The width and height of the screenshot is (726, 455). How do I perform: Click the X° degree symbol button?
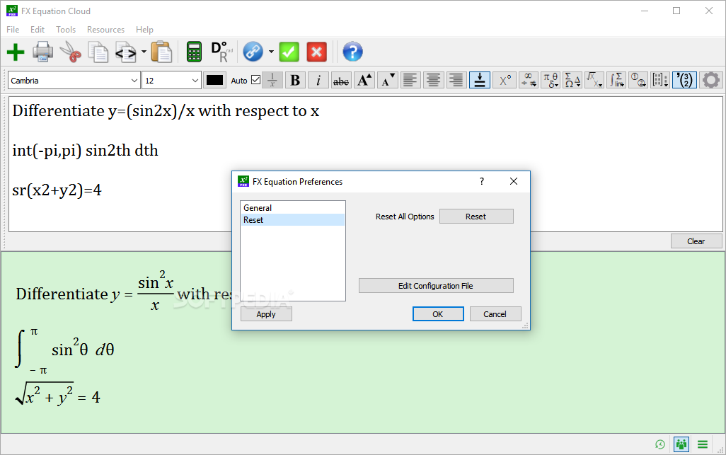pos(505,80)
